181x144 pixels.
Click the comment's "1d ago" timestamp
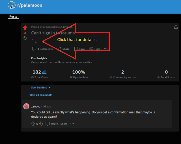47,107
